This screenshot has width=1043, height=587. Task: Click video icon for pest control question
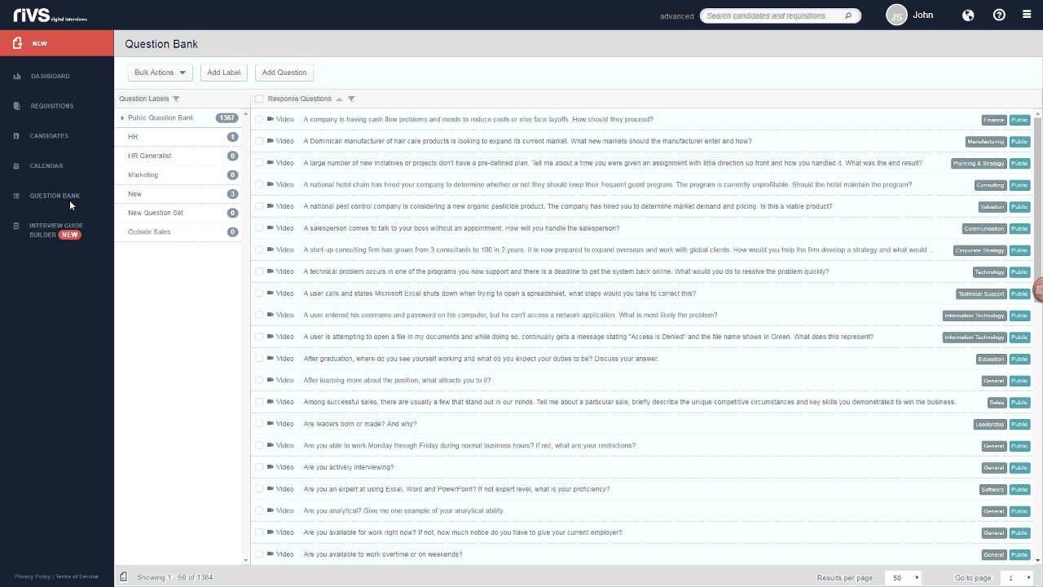(x=270, y=206)
